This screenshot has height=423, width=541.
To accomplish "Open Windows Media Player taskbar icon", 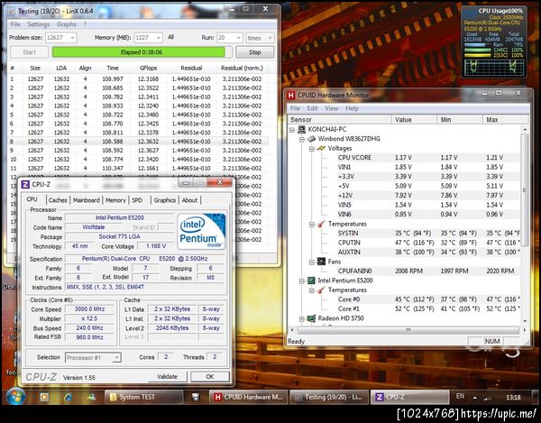I will point(44,397).
